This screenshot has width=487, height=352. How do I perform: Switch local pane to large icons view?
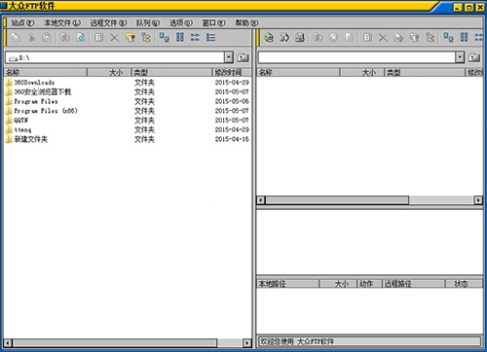click(x=165, y=38)
